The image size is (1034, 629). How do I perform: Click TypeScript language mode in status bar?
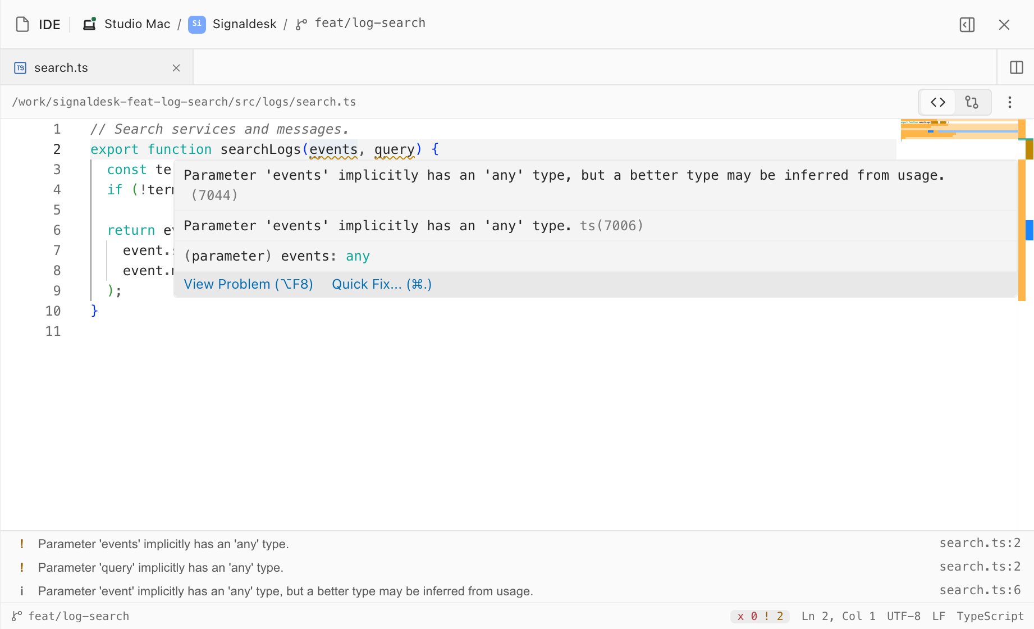990,616
